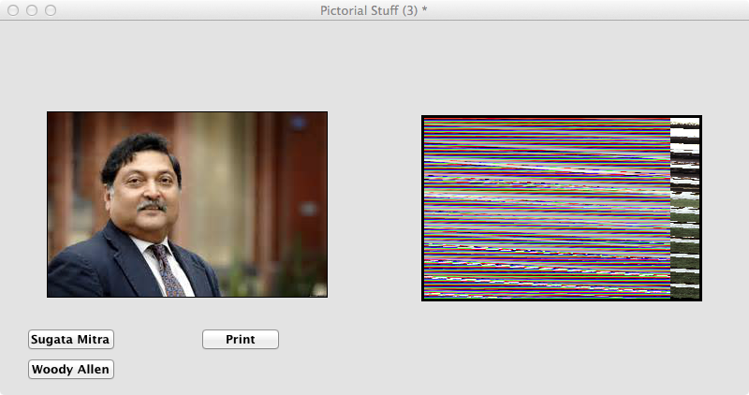Zoom the window using third circle button
The height and width of the screenshot is (395, 749).
point(51,10)
